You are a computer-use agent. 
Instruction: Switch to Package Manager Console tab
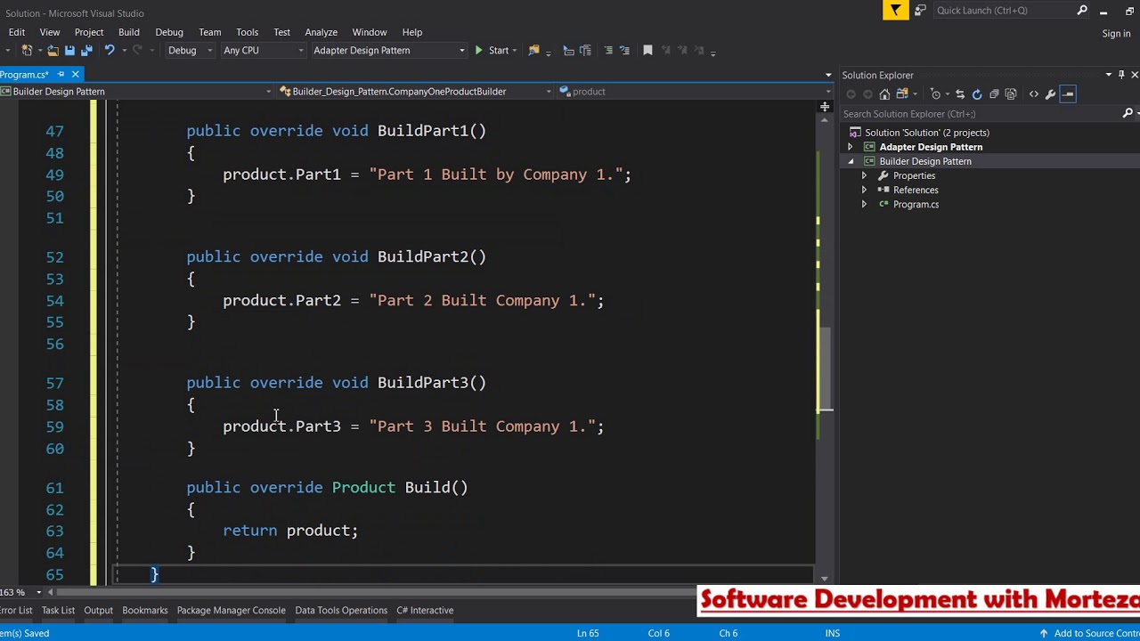click(x=231, y=611)
